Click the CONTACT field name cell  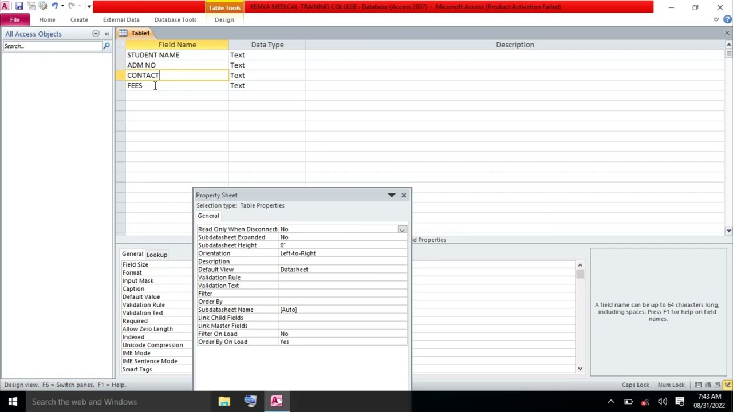click(x=177, y=75)
